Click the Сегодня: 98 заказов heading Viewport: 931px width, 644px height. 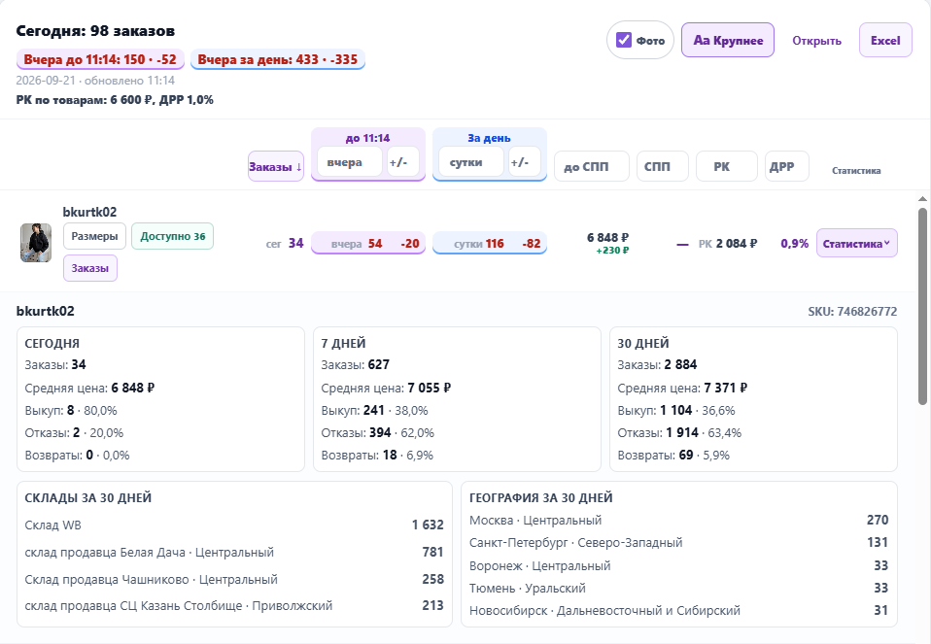click(x=95, y=31)
